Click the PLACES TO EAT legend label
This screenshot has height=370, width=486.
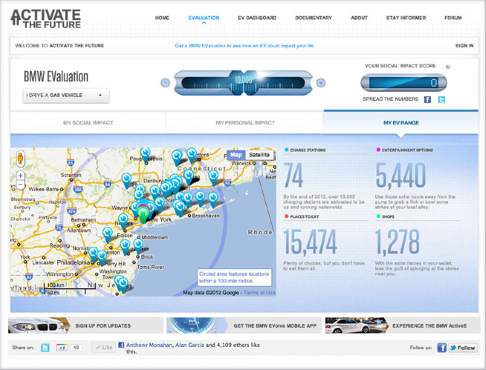[305, 217]
